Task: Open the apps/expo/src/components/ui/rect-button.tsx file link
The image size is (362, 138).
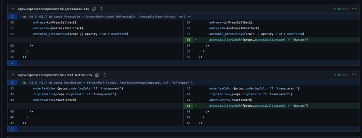Action: [55, 75]
